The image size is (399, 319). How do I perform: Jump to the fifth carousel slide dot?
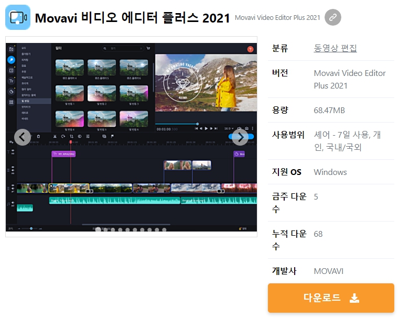(128, 230)
